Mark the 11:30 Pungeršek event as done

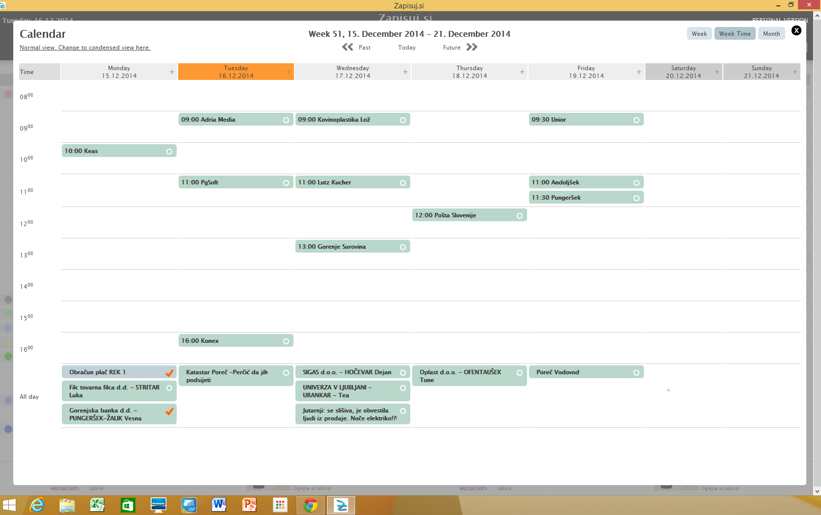(636, 198)
